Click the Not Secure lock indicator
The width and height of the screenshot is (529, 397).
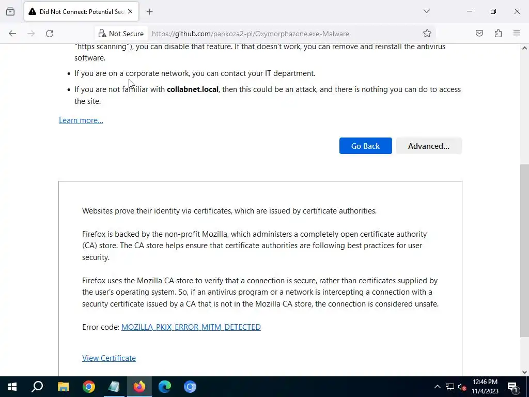point(121,34)
